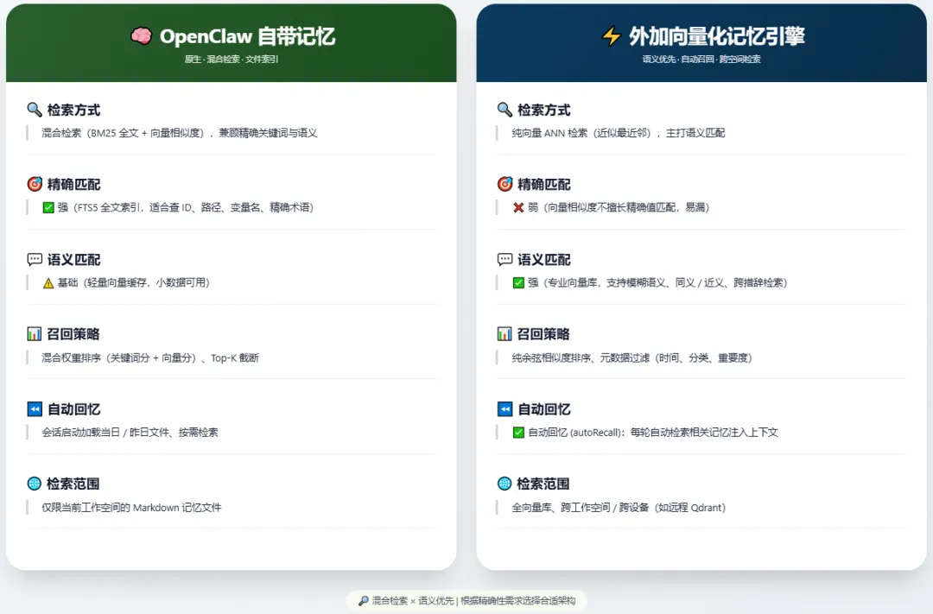This screenshot has width=933, height=614.
Task: Click the 自动回忆 heading in the 外加向量化 card
Action: (544, 409)
